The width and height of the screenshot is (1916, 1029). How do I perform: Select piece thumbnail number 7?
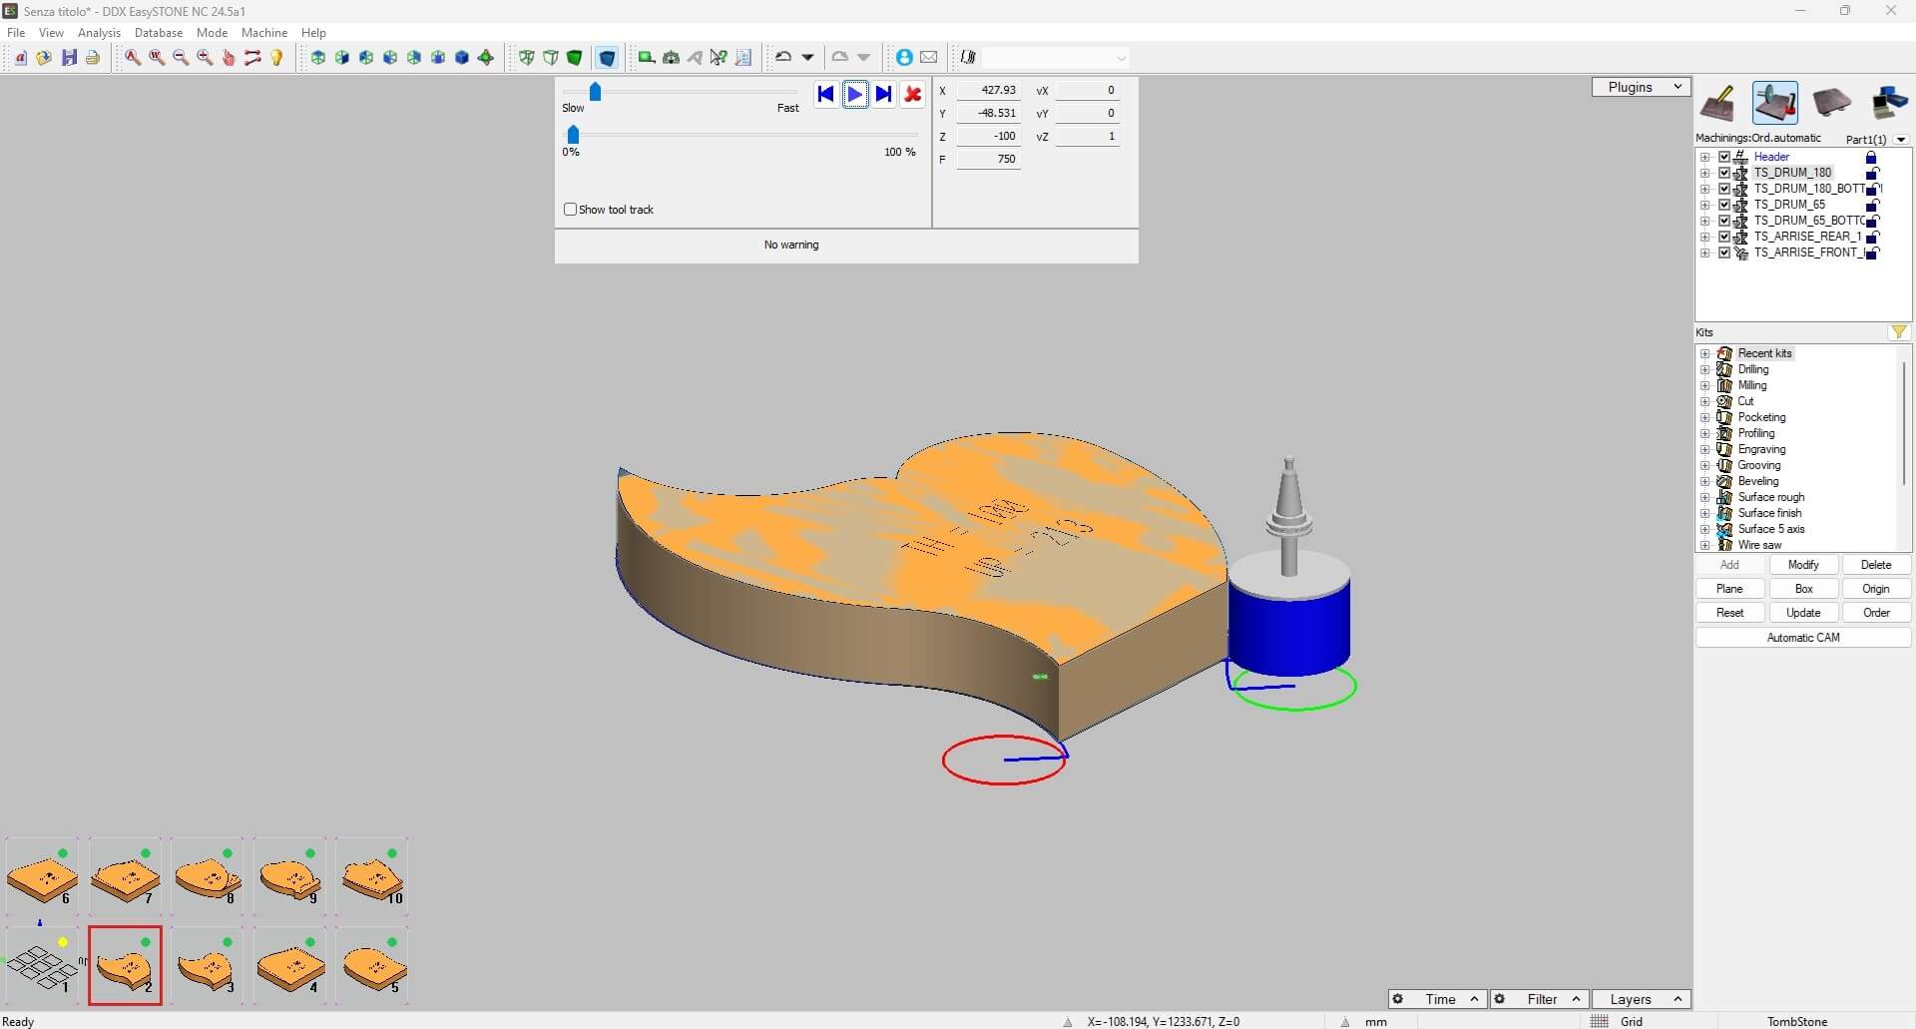coord(125,876)
